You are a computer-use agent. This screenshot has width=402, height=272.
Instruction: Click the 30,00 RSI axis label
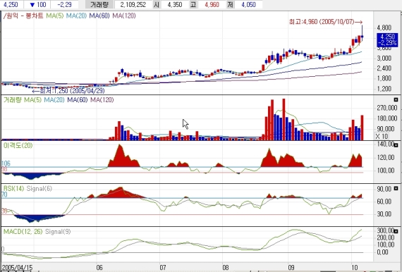[384, 214]
